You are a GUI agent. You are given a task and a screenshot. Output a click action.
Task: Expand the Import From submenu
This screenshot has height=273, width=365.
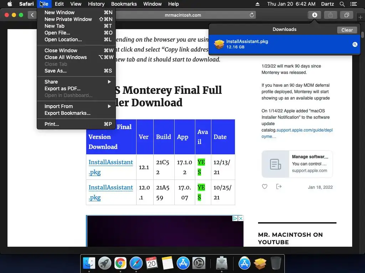click(76, 106)
